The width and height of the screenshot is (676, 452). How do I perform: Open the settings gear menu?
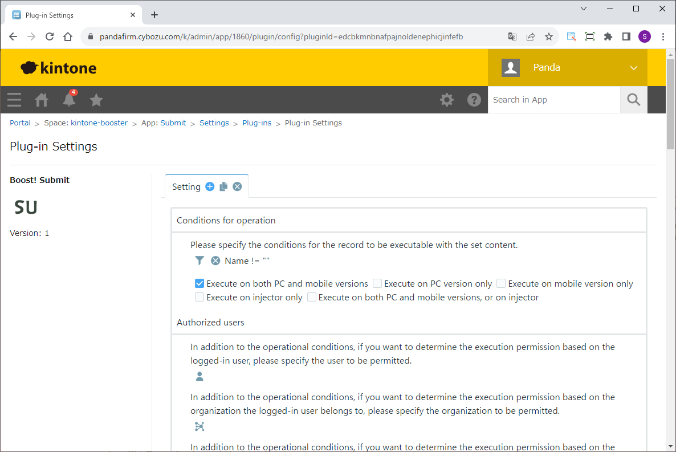(446, 100)
